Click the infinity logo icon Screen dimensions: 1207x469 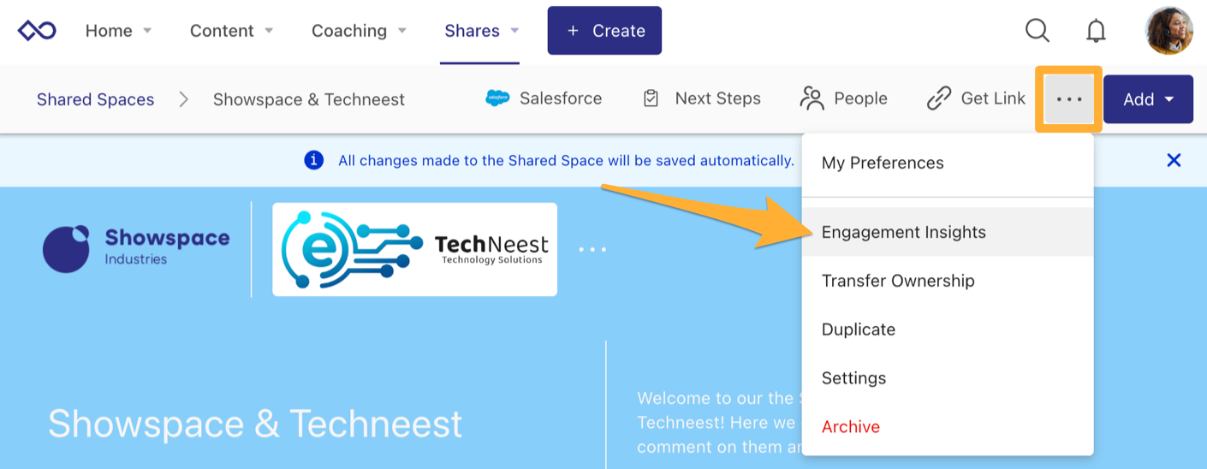tap(38, 31)
